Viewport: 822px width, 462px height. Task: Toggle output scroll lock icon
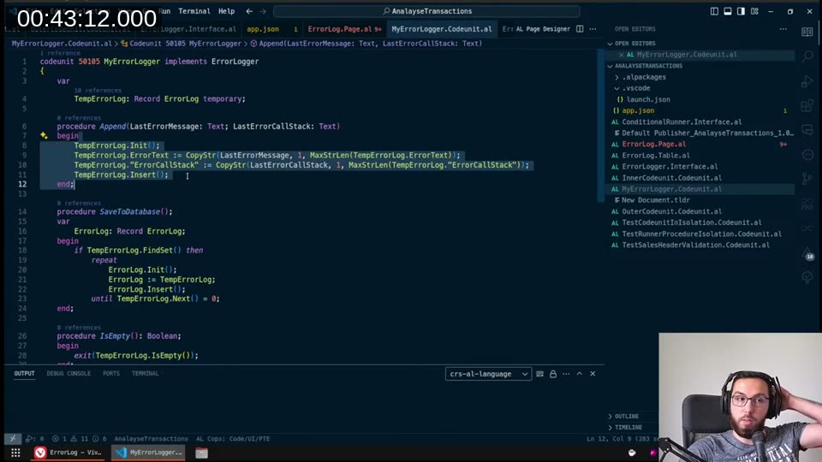coord(553,374)
